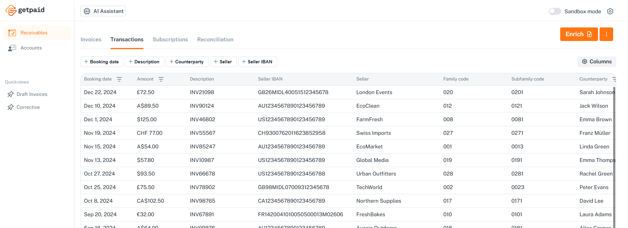Click counterparty David Lee
The height and width of the screenshot is (228, 628).
pos(591,201)
